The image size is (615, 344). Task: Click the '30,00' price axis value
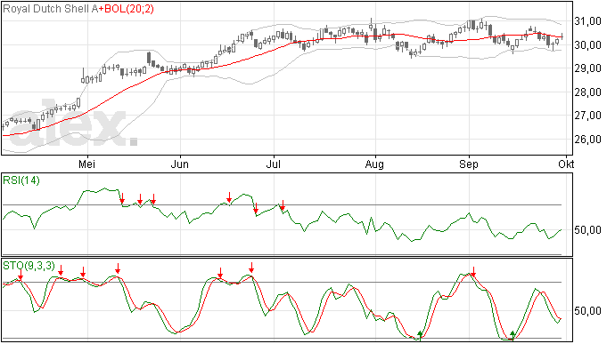click(587, 45)
